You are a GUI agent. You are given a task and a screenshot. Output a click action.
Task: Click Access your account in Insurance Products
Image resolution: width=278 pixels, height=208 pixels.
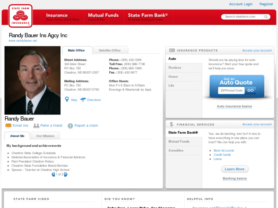point(257,50)
